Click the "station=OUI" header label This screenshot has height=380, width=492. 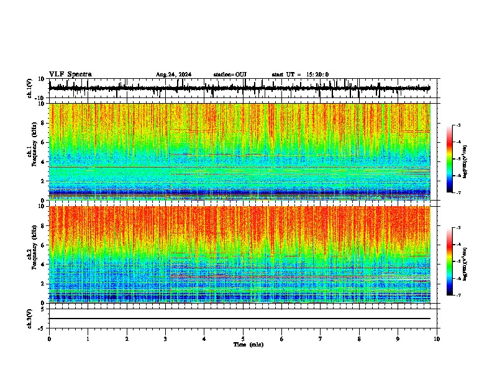(230, 75)
